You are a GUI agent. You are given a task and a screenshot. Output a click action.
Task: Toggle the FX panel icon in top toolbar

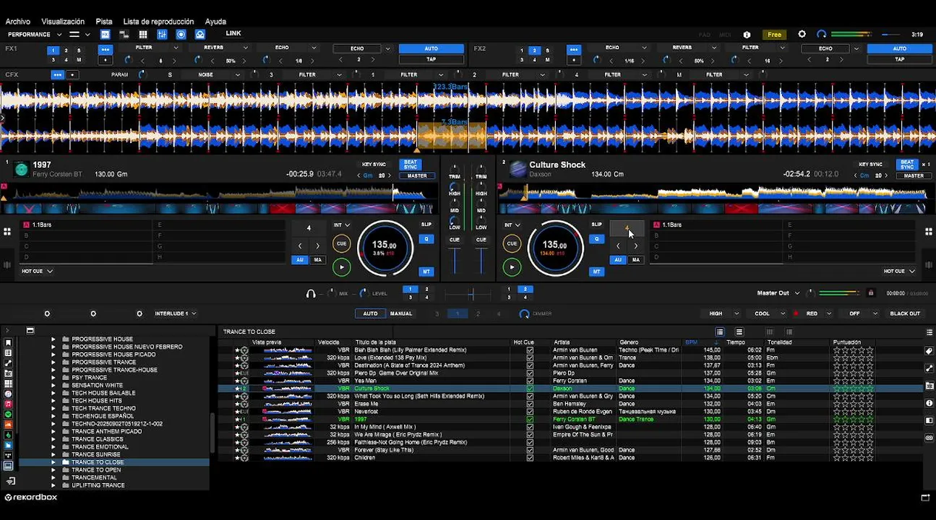click(106, 34)
